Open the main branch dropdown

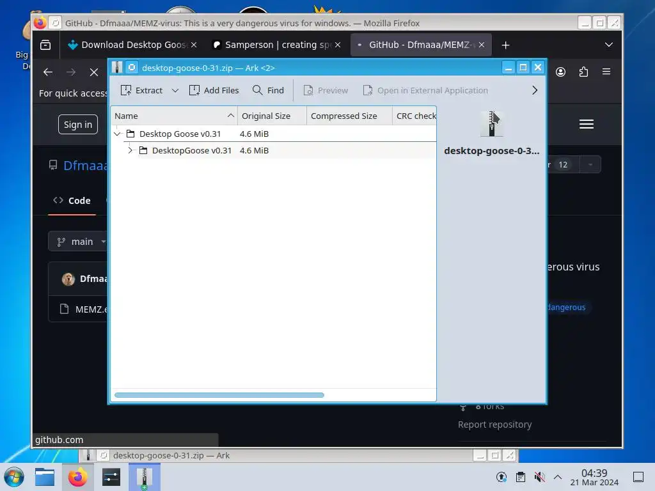point(77,242)
